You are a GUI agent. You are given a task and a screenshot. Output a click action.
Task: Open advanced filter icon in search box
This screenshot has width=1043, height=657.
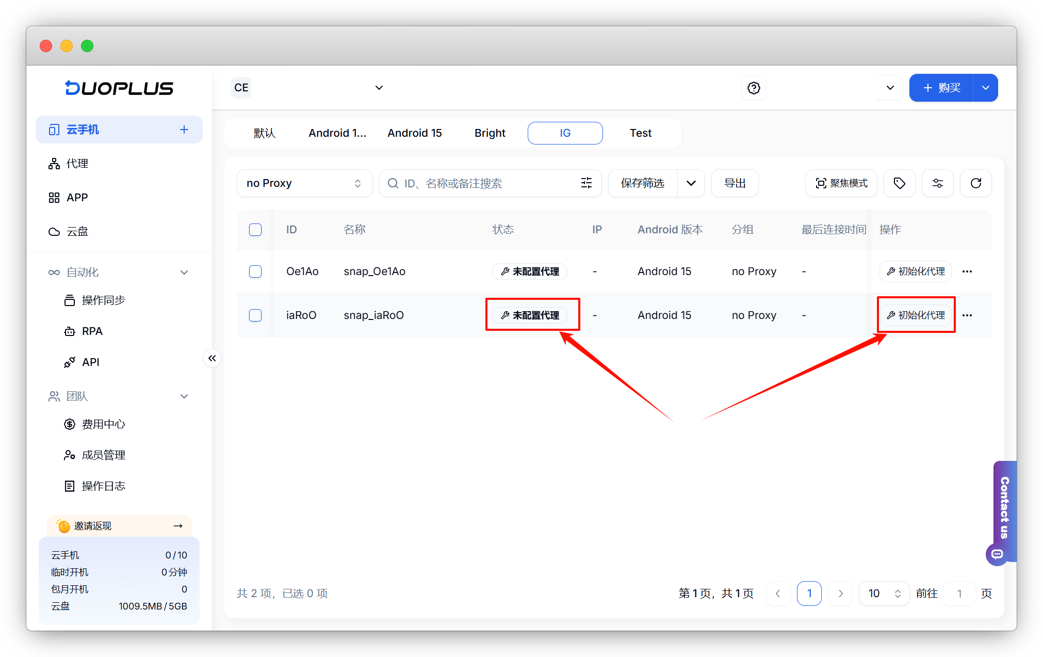586,183
